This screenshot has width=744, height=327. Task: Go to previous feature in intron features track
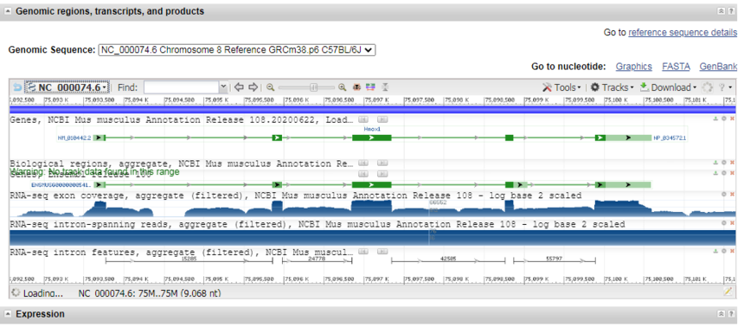363,251
